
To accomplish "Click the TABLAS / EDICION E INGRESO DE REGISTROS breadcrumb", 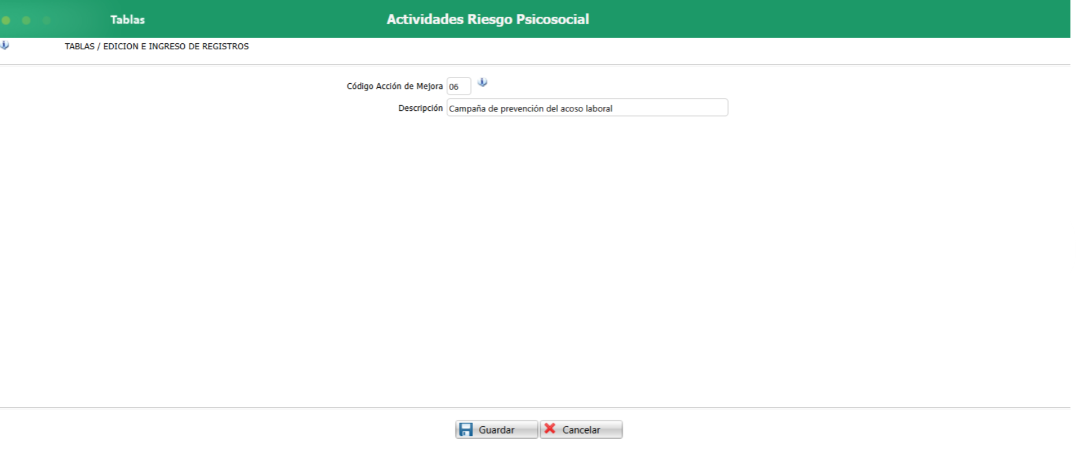I will [157, 46].
